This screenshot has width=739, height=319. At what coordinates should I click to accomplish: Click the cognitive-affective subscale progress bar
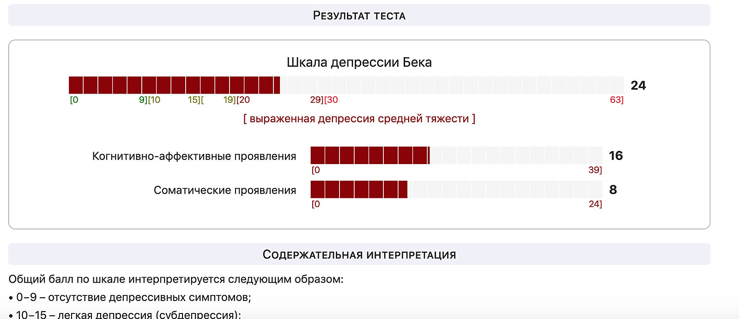[x=456, y=155]
